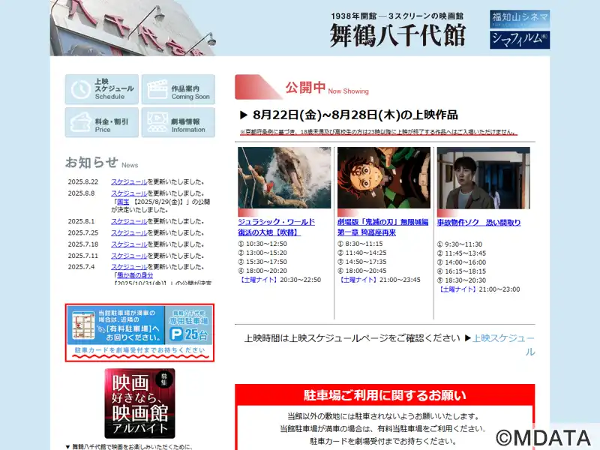Open スケジュール link dated 2025.7.18
Screen dimensions: 600x450
pos(129,244)
